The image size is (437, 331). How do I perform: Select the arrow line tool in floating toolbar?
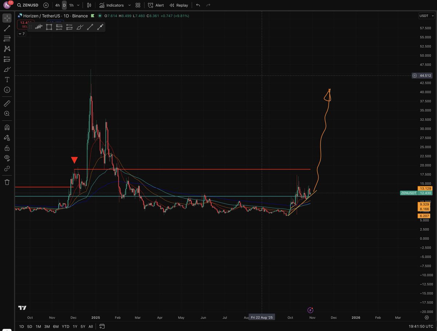[100, 27]
